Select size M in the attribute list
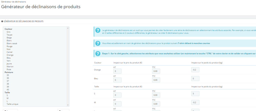This screenshot has height=111, width=256. point(7,98)
